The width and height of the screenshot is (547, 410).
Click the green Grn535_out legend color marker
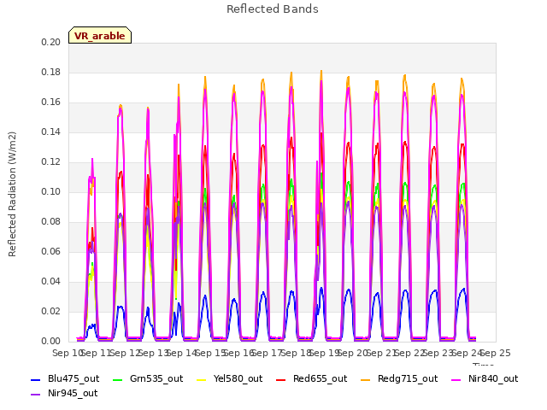pyautogui.click(x=118, y=379)
